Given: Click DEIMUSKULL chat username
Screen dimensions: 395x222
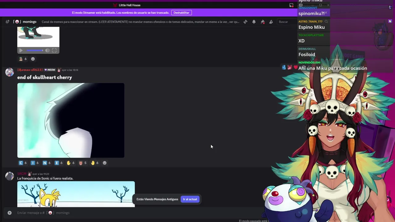Looking at the screenshot, I should pyautogui.click(x=307, y=49).
